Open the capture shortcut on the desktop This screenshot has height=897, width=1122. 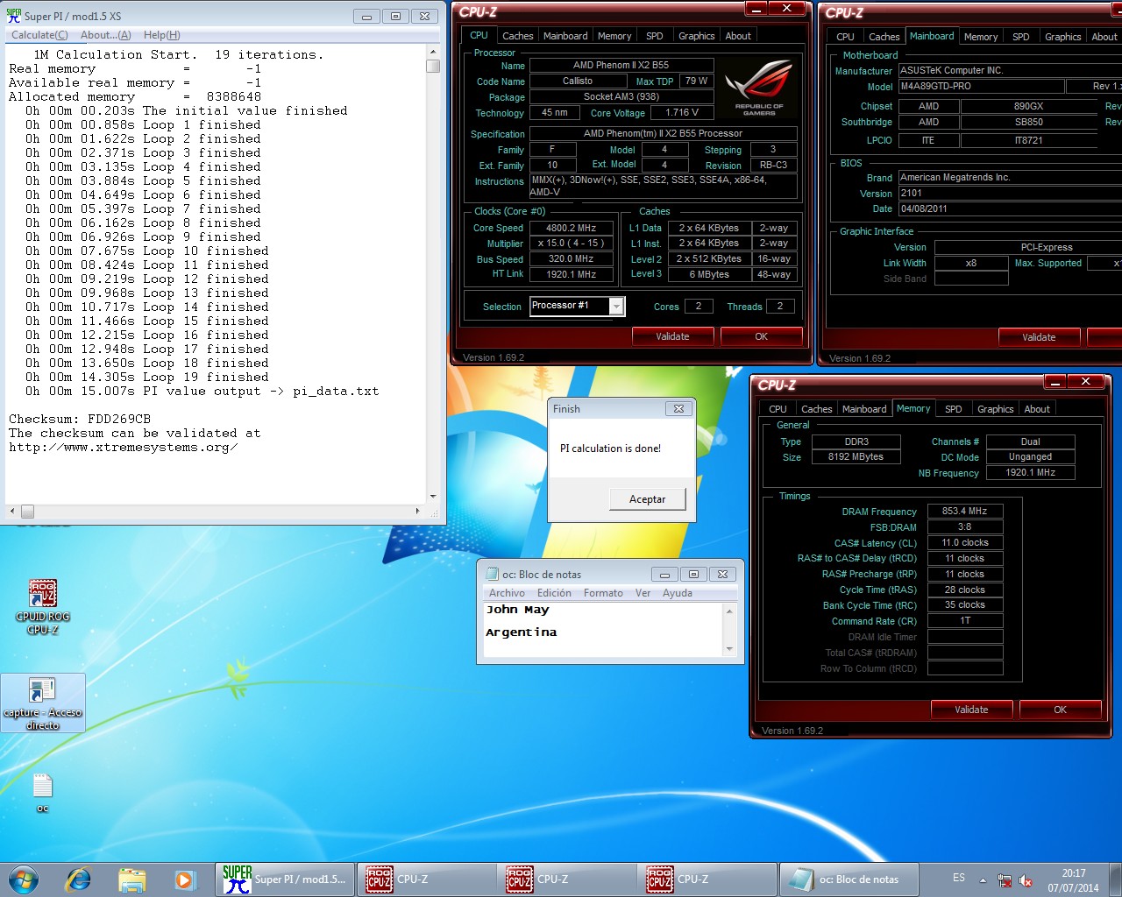43,703
